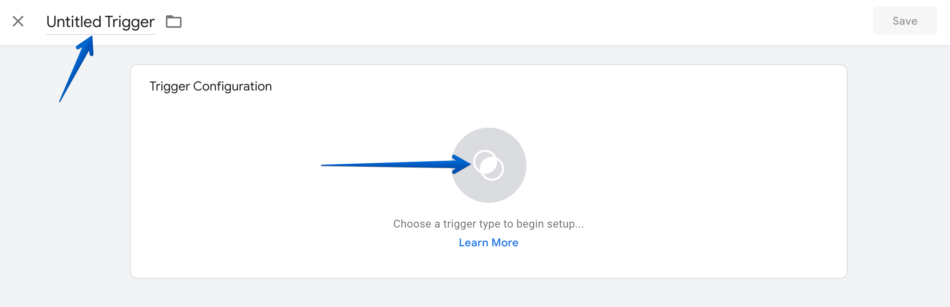Click the underlined Untitled Trigger text
The height and width of the screenshot is (307, 950).
coord(100,22)
